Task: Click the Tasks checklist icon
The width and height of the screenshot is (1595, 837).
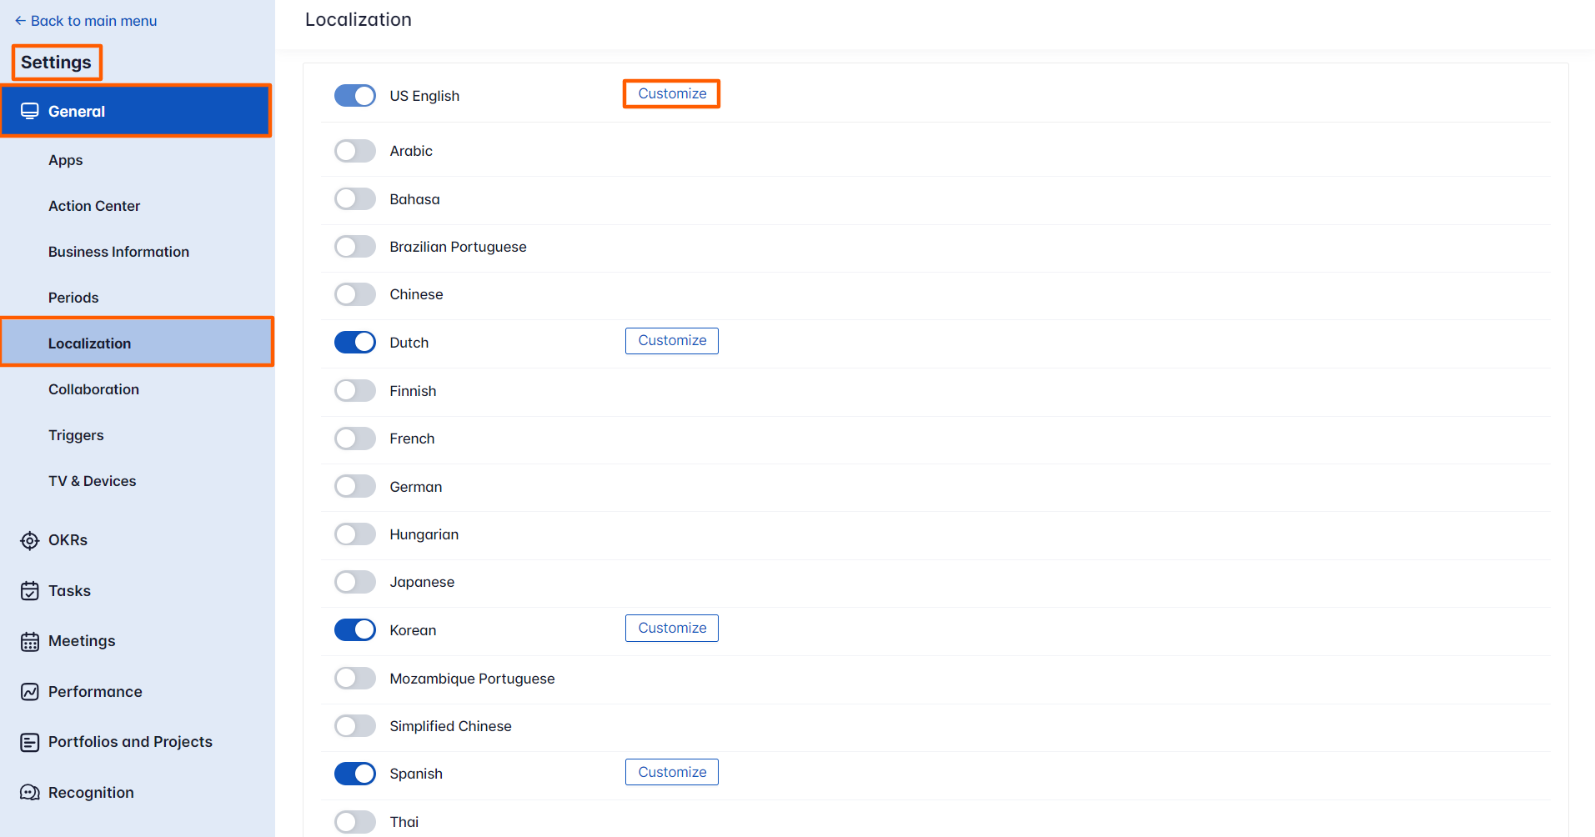Action: click(x=30, y=589)
